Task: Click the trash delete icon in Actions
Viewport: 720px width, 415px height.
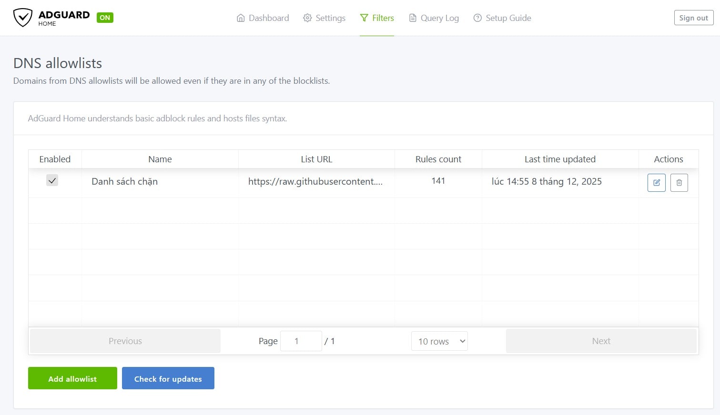Action: 679,183
